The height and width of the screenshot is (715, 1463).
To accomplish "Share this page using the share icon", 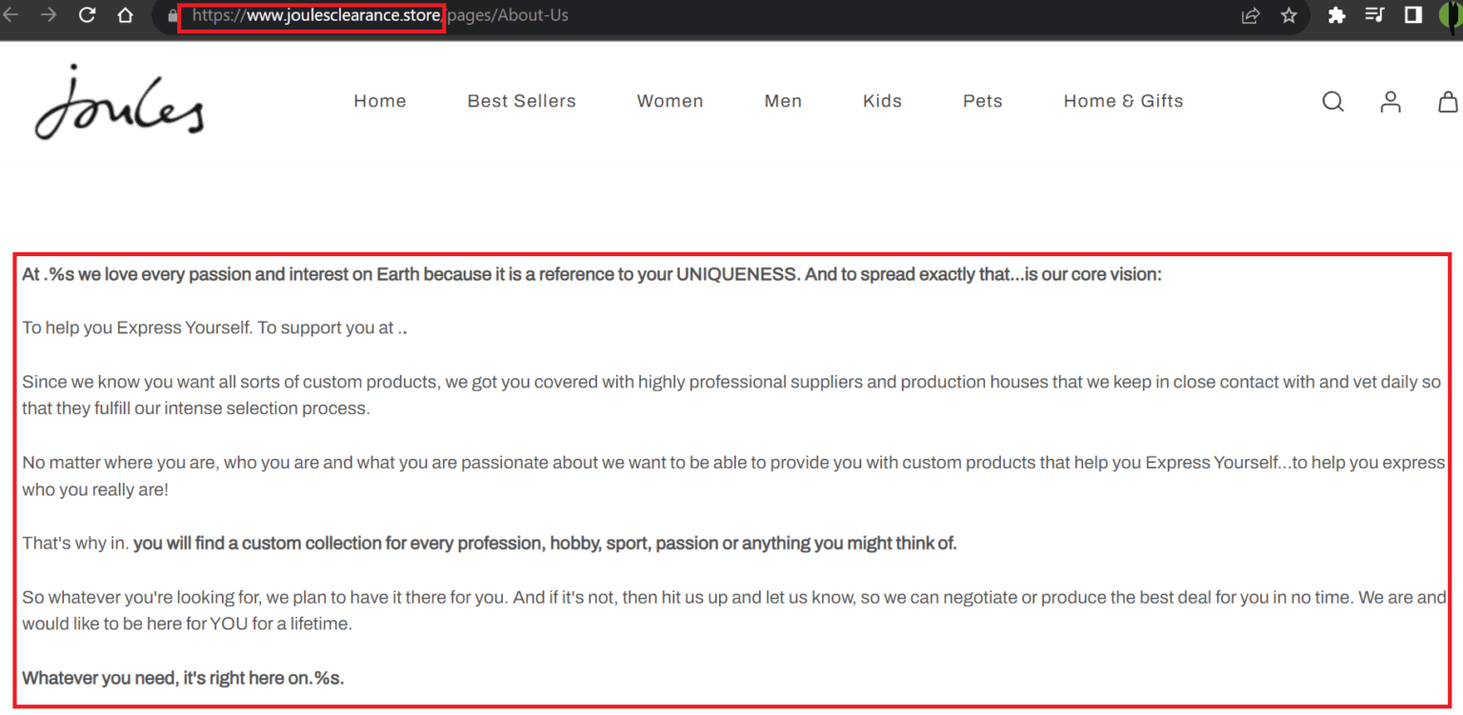I will (1251, 15).
